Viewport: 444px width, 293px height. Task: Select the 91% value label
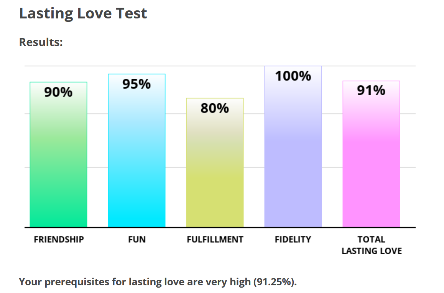(x=371, y=91)
